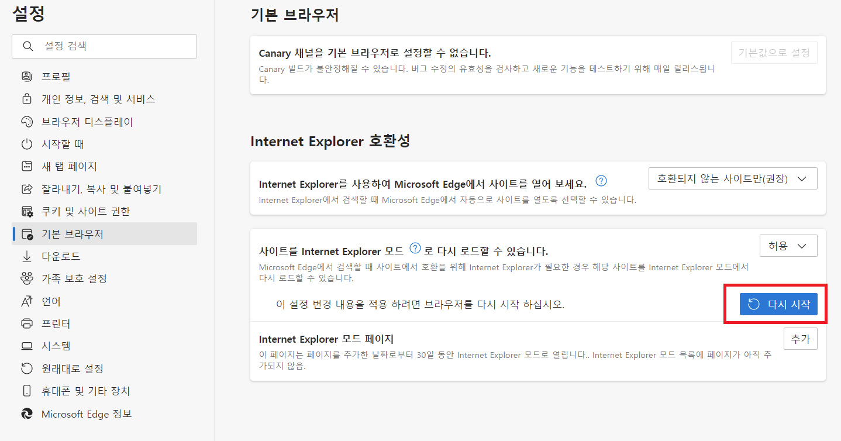Click the search magnifier icon in settings search
Image resolution: width=841 pixels, height=441 pixels.
(27, 46)
